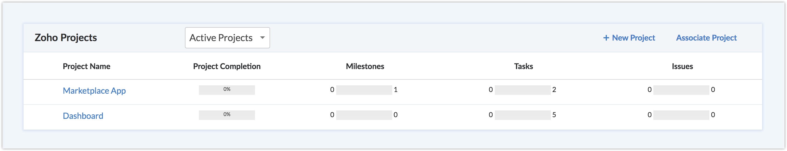Image resolution: width=787 pixels, height=151 pixels.
Task: Click Marketplace App's milestones progress bar
Action: [364, 90]
